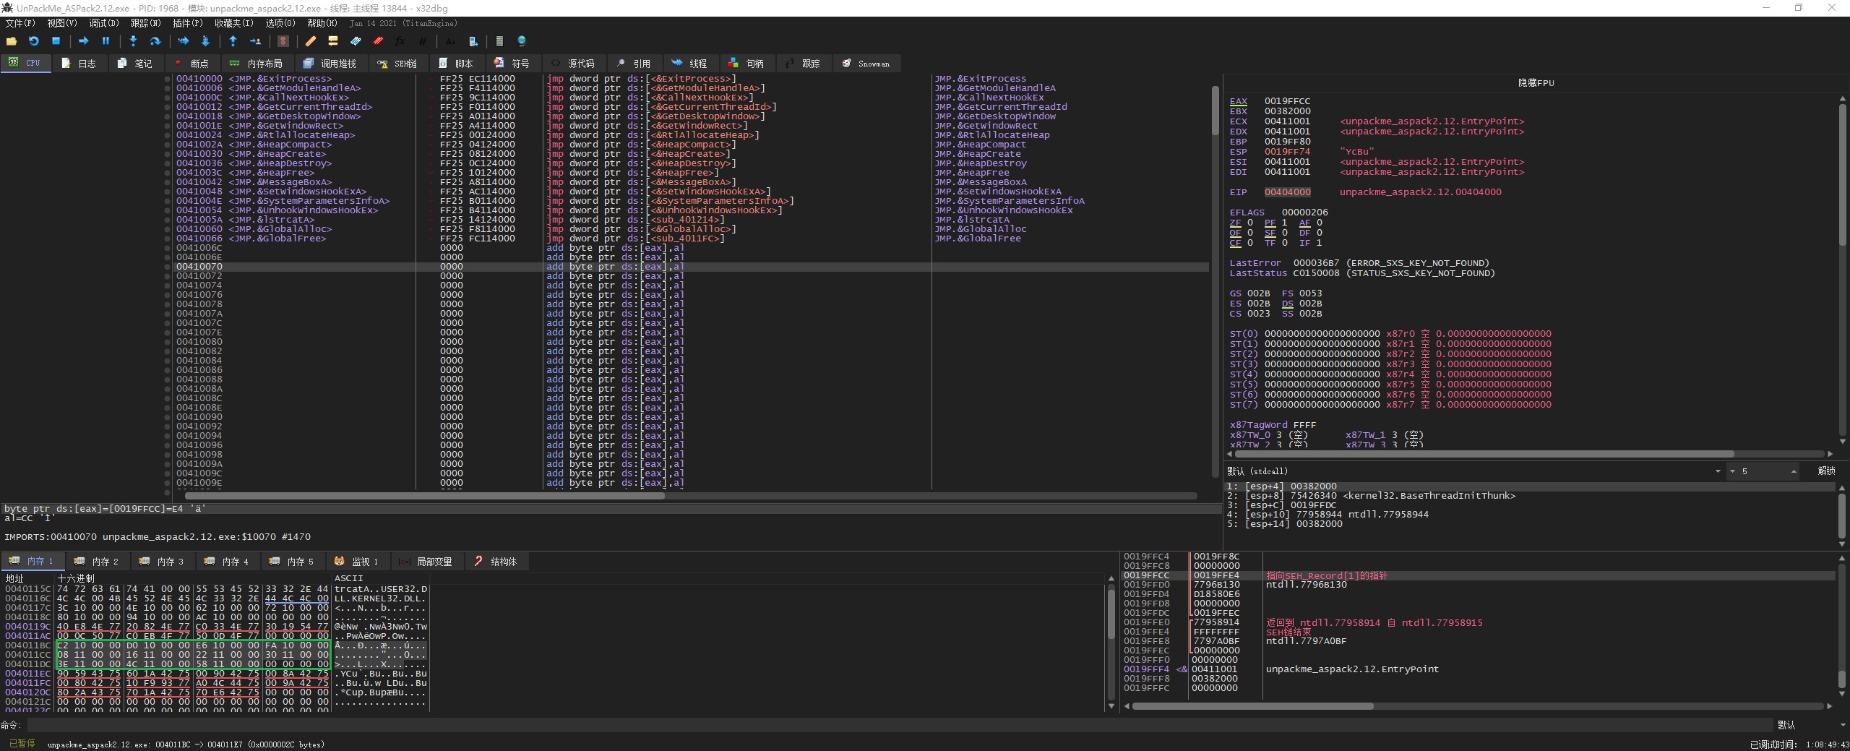Click the run arrow toolbar icon
1850x751 pixels.
coord(83,41)
